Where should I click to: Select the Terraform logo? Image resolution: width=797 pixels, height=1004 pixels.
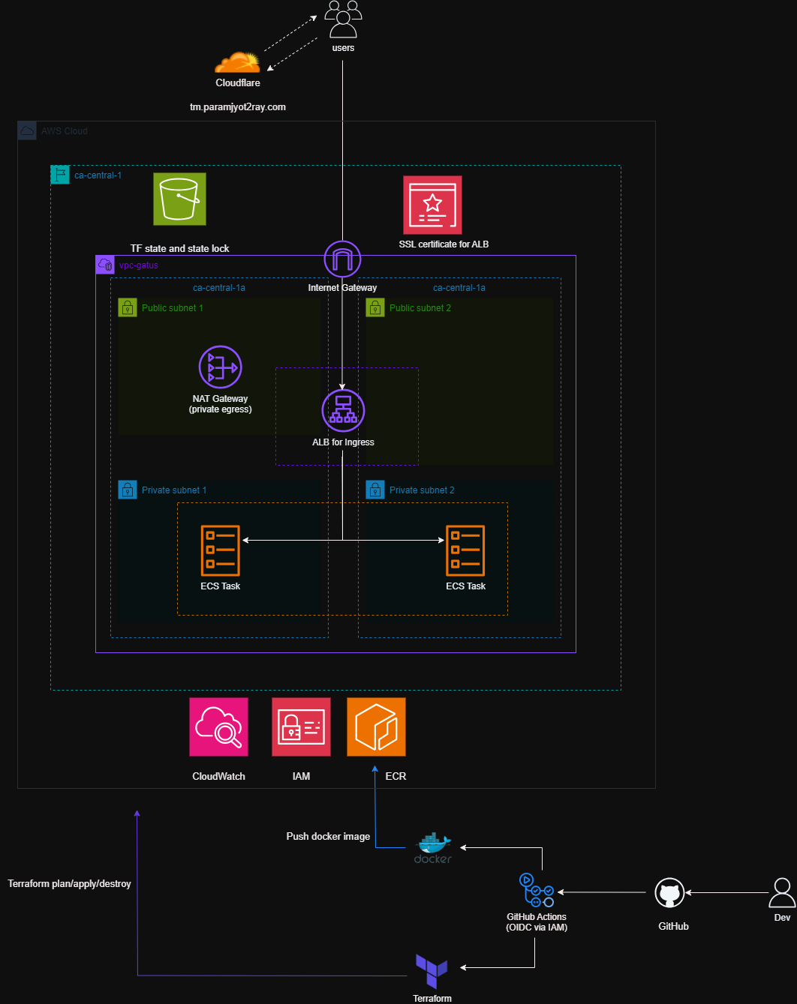(432, 971)
